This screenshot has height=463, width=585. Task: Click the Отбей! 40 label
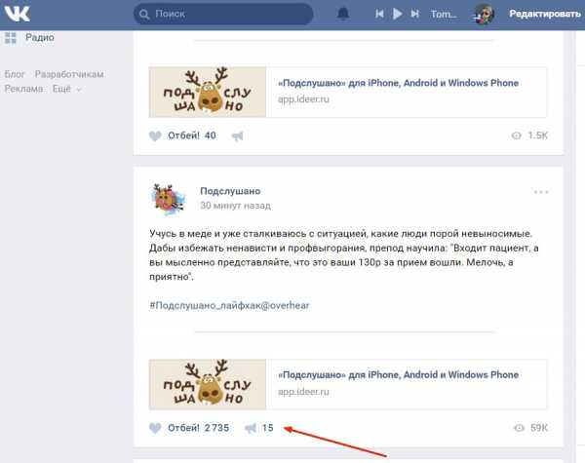(x=192, y=135)
